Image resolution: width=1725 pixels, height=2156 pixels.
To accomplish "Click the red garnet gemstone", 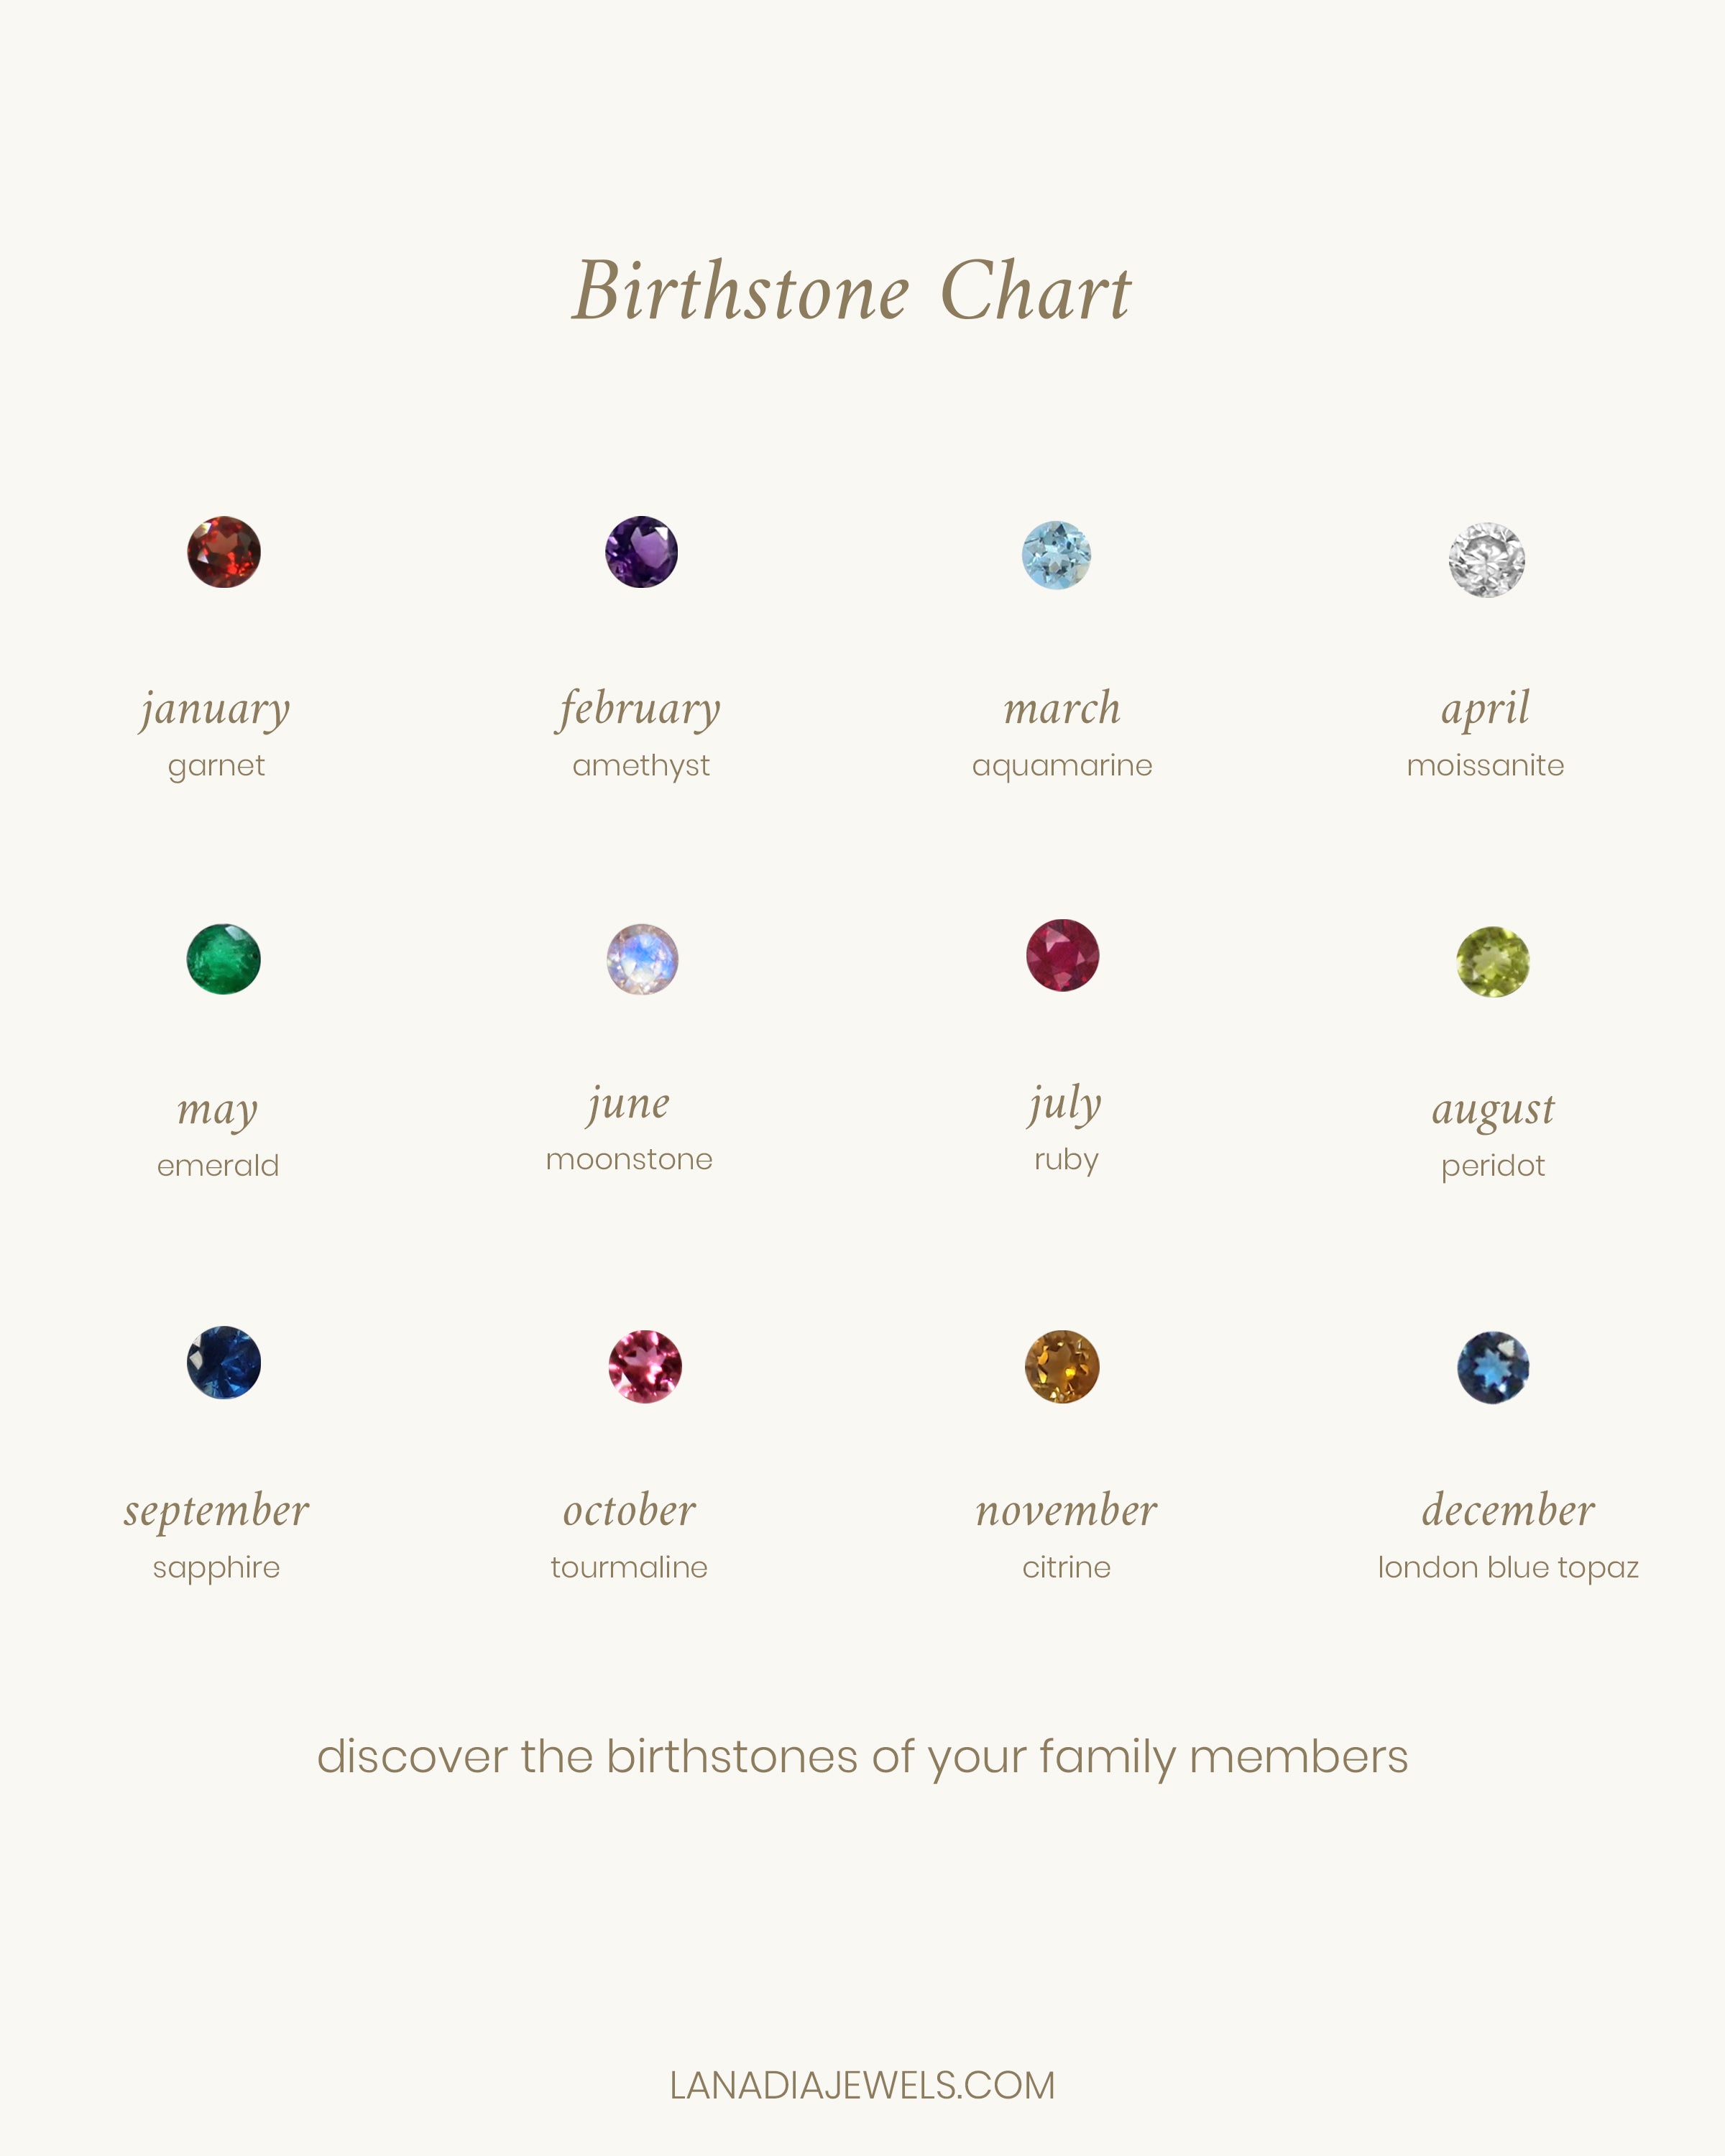I will tap(224, 552).
